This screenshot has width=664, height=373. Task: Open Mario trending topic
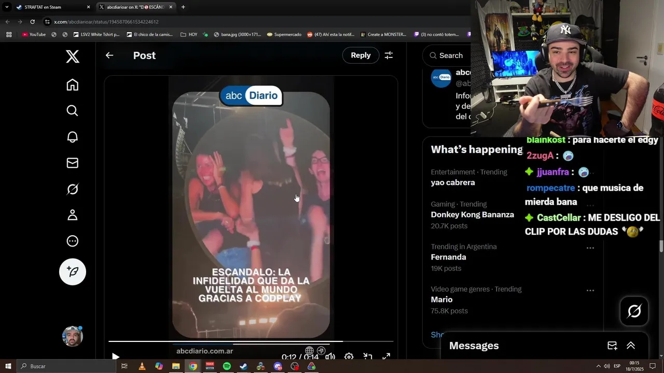pyautogui.click(x=441, y=299)
